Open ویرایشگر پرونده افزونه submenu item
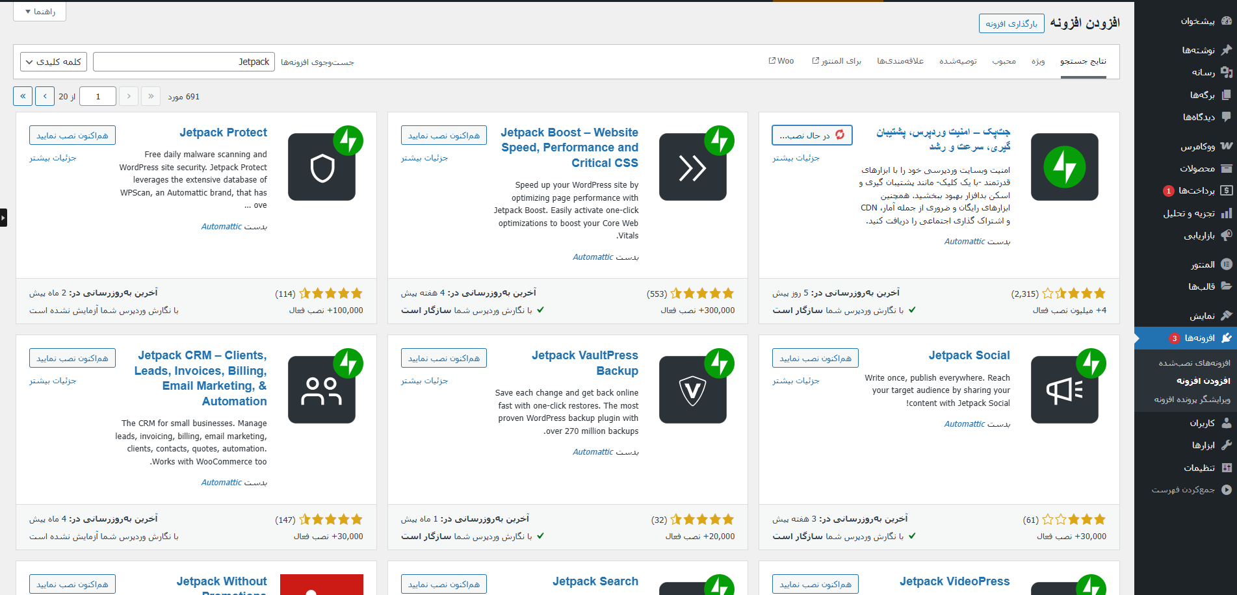This screenshot has width=1237, height=595. coord(1192,399)
